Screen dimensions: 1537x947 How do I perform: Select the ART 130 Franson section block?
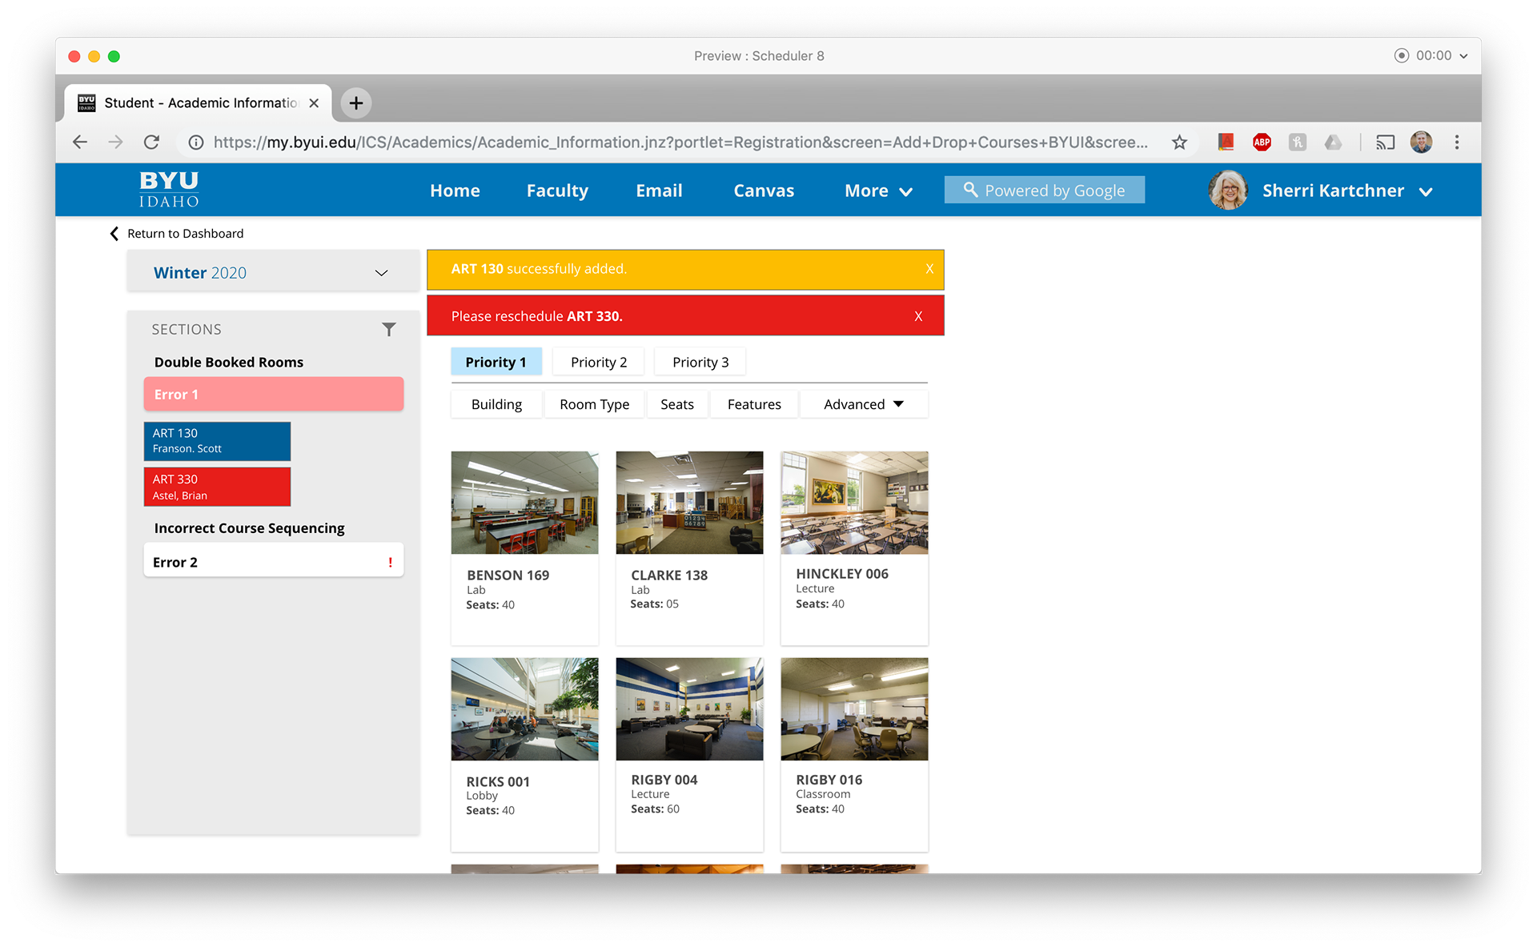217,441
